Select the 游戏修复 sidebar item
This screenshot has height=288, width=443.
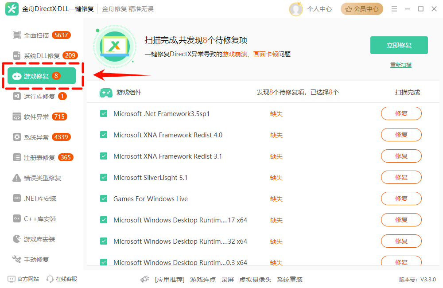42,76
